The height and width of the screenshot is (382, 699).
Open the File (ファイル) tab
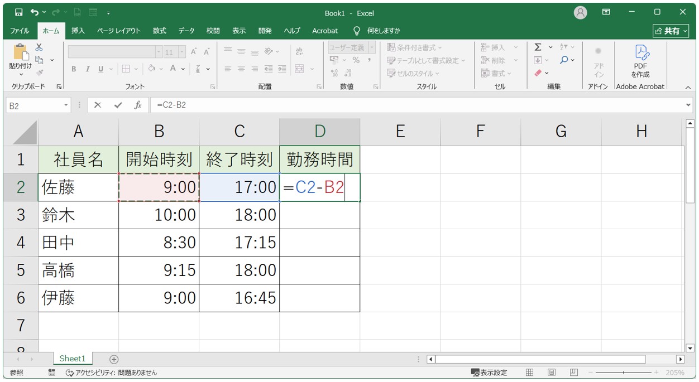pyautogui.click(x=20, y=31)
